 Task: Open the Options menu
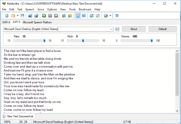[52, 9]
